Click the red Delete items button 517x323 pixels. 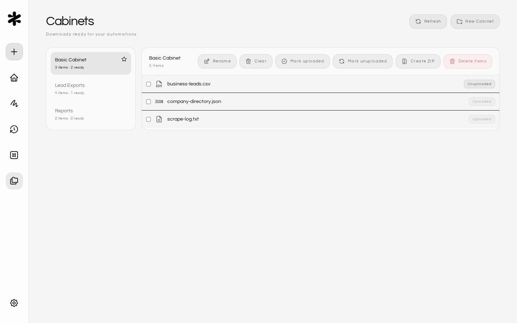(x=468, y=61)
